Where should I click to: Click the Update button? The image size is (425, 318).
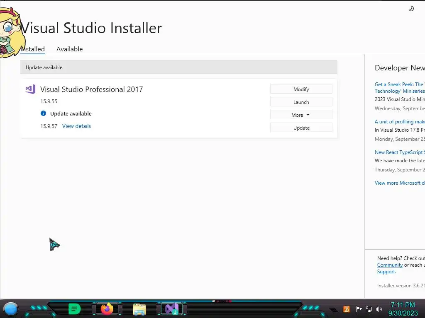[301, 128]
